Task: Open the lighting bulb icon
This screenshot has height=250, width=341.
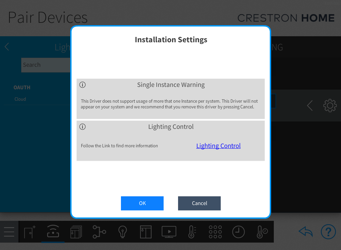Action: pos(122,232)
